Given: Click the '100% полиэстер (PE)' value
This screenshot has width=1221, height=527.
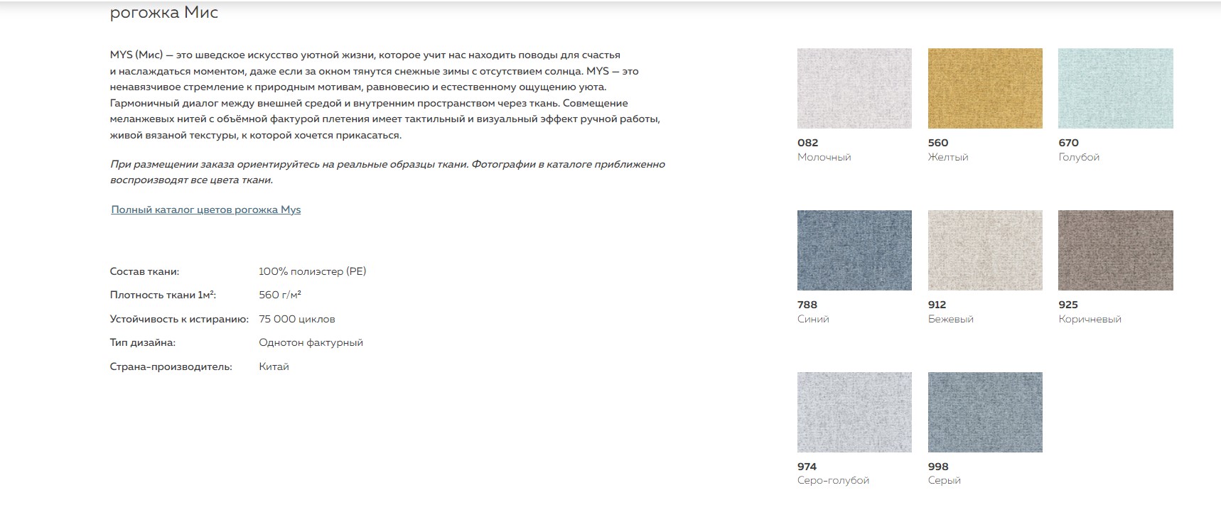Looking at the screenshot, I should [313, 271].
